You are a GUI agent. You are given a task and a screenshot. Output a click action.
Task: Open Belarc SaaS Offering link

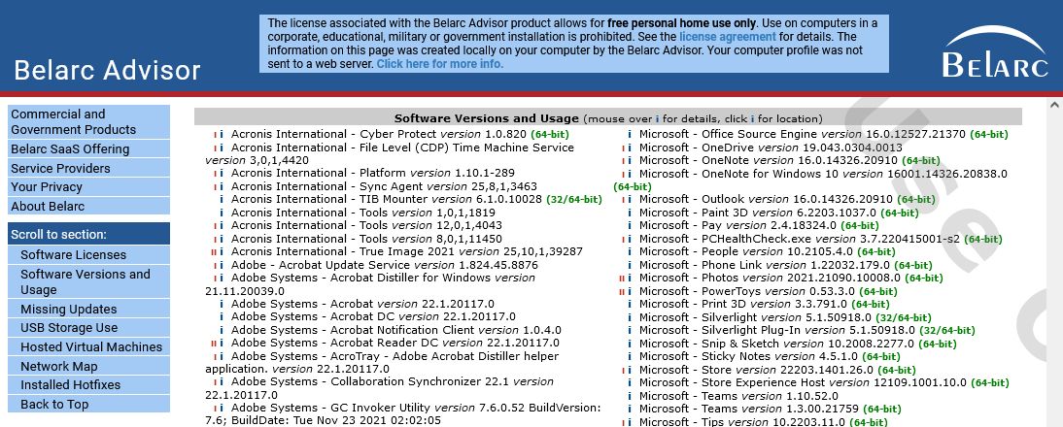[x=88, y=148]
